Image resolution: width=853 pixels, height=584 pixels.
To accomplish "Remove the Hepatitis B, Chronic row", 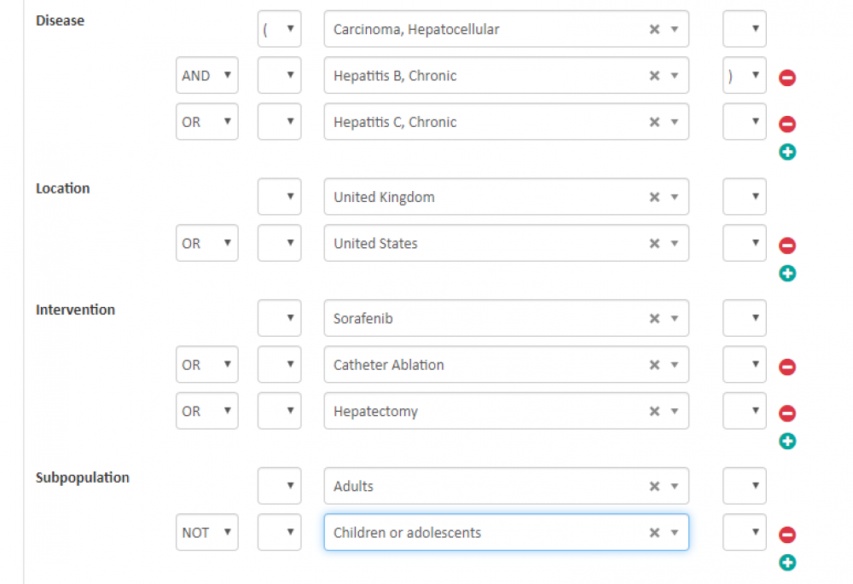I will (787, 78).
